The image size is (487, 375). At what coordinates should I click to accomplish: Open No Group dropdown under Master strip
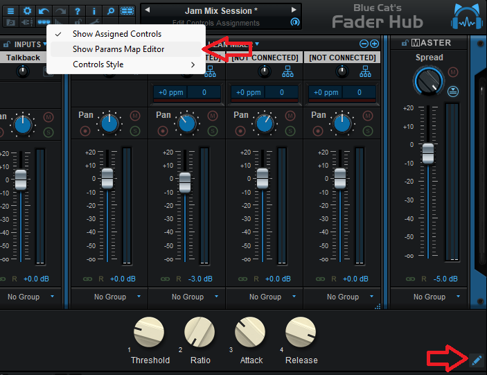[458, 297]
